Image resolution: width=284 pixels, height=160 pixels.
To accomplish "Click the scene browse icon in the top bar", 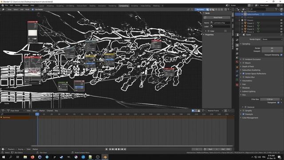I will coord(227,5).
